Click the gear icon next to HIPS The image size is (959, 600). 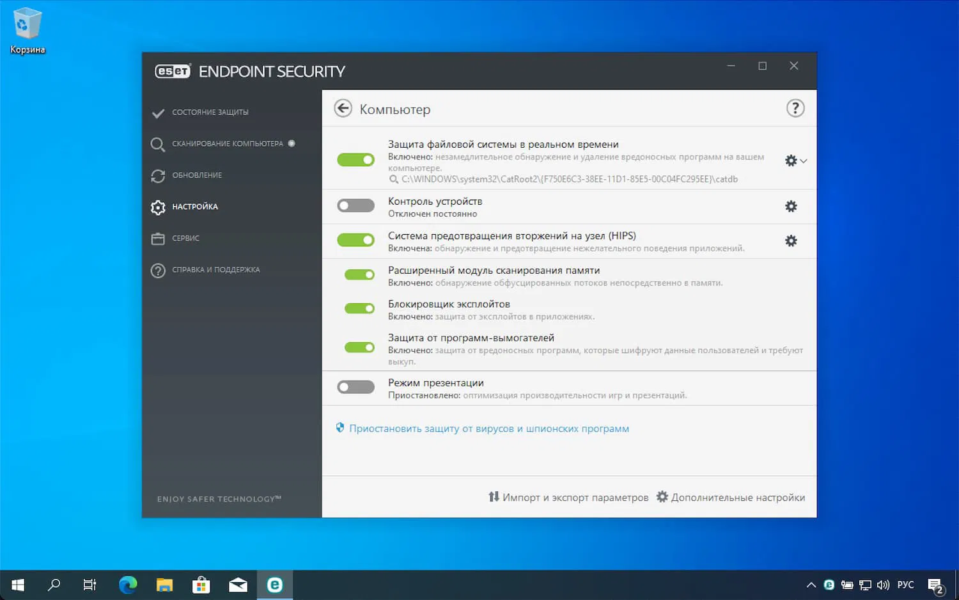click(791, 241)
